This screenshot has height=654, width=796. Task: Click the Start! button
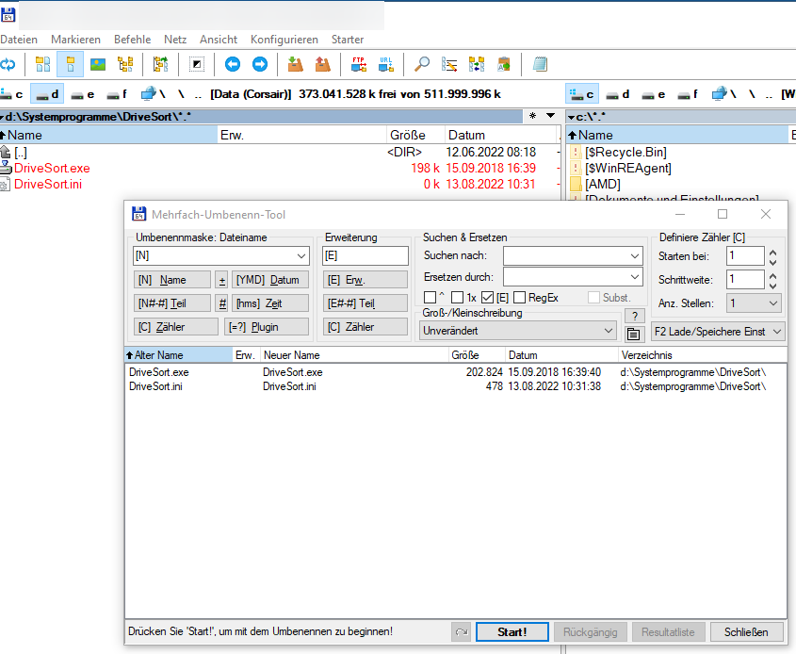(x=512, y=632)
